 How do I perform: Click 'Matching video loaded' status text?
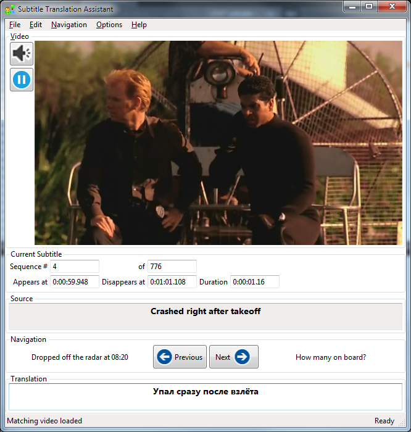tap(44, 421)
